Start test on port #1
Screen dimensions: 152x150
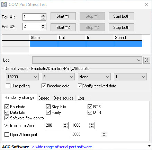click(x=63, y=16)
